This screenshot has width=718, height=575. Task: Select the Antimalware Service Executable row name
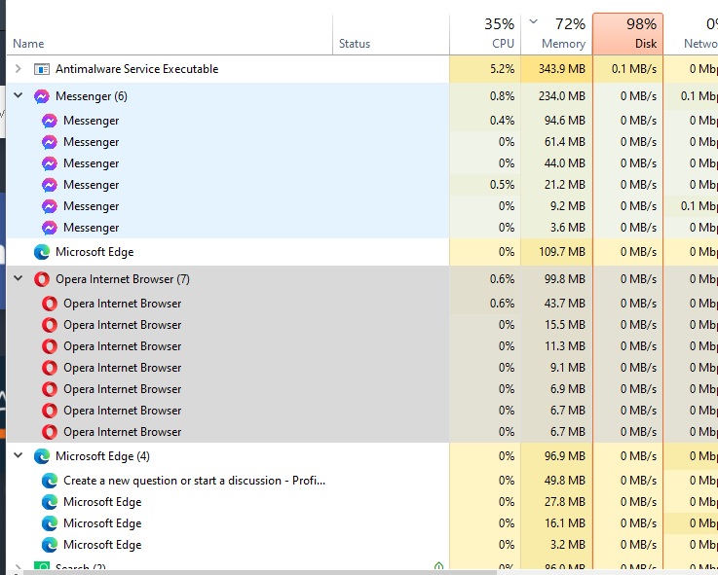137,69
